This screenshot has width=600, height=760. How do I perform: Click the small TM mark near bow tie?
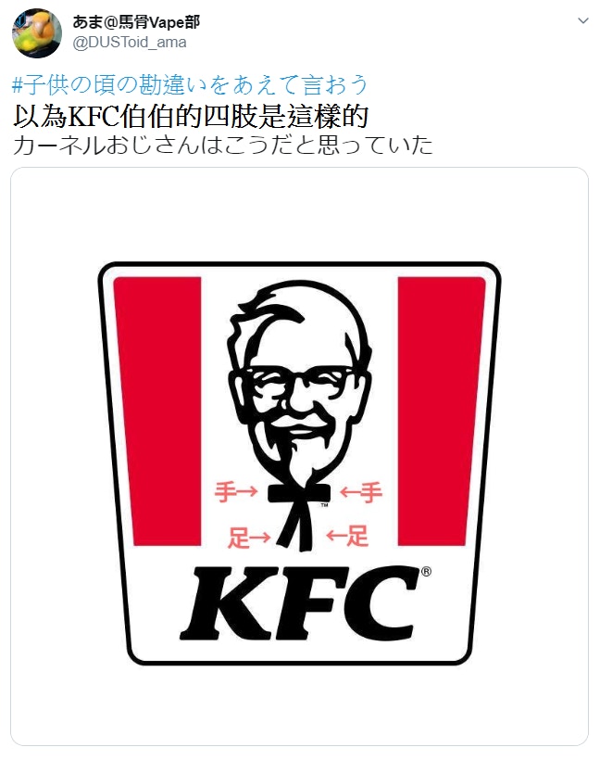324,505
